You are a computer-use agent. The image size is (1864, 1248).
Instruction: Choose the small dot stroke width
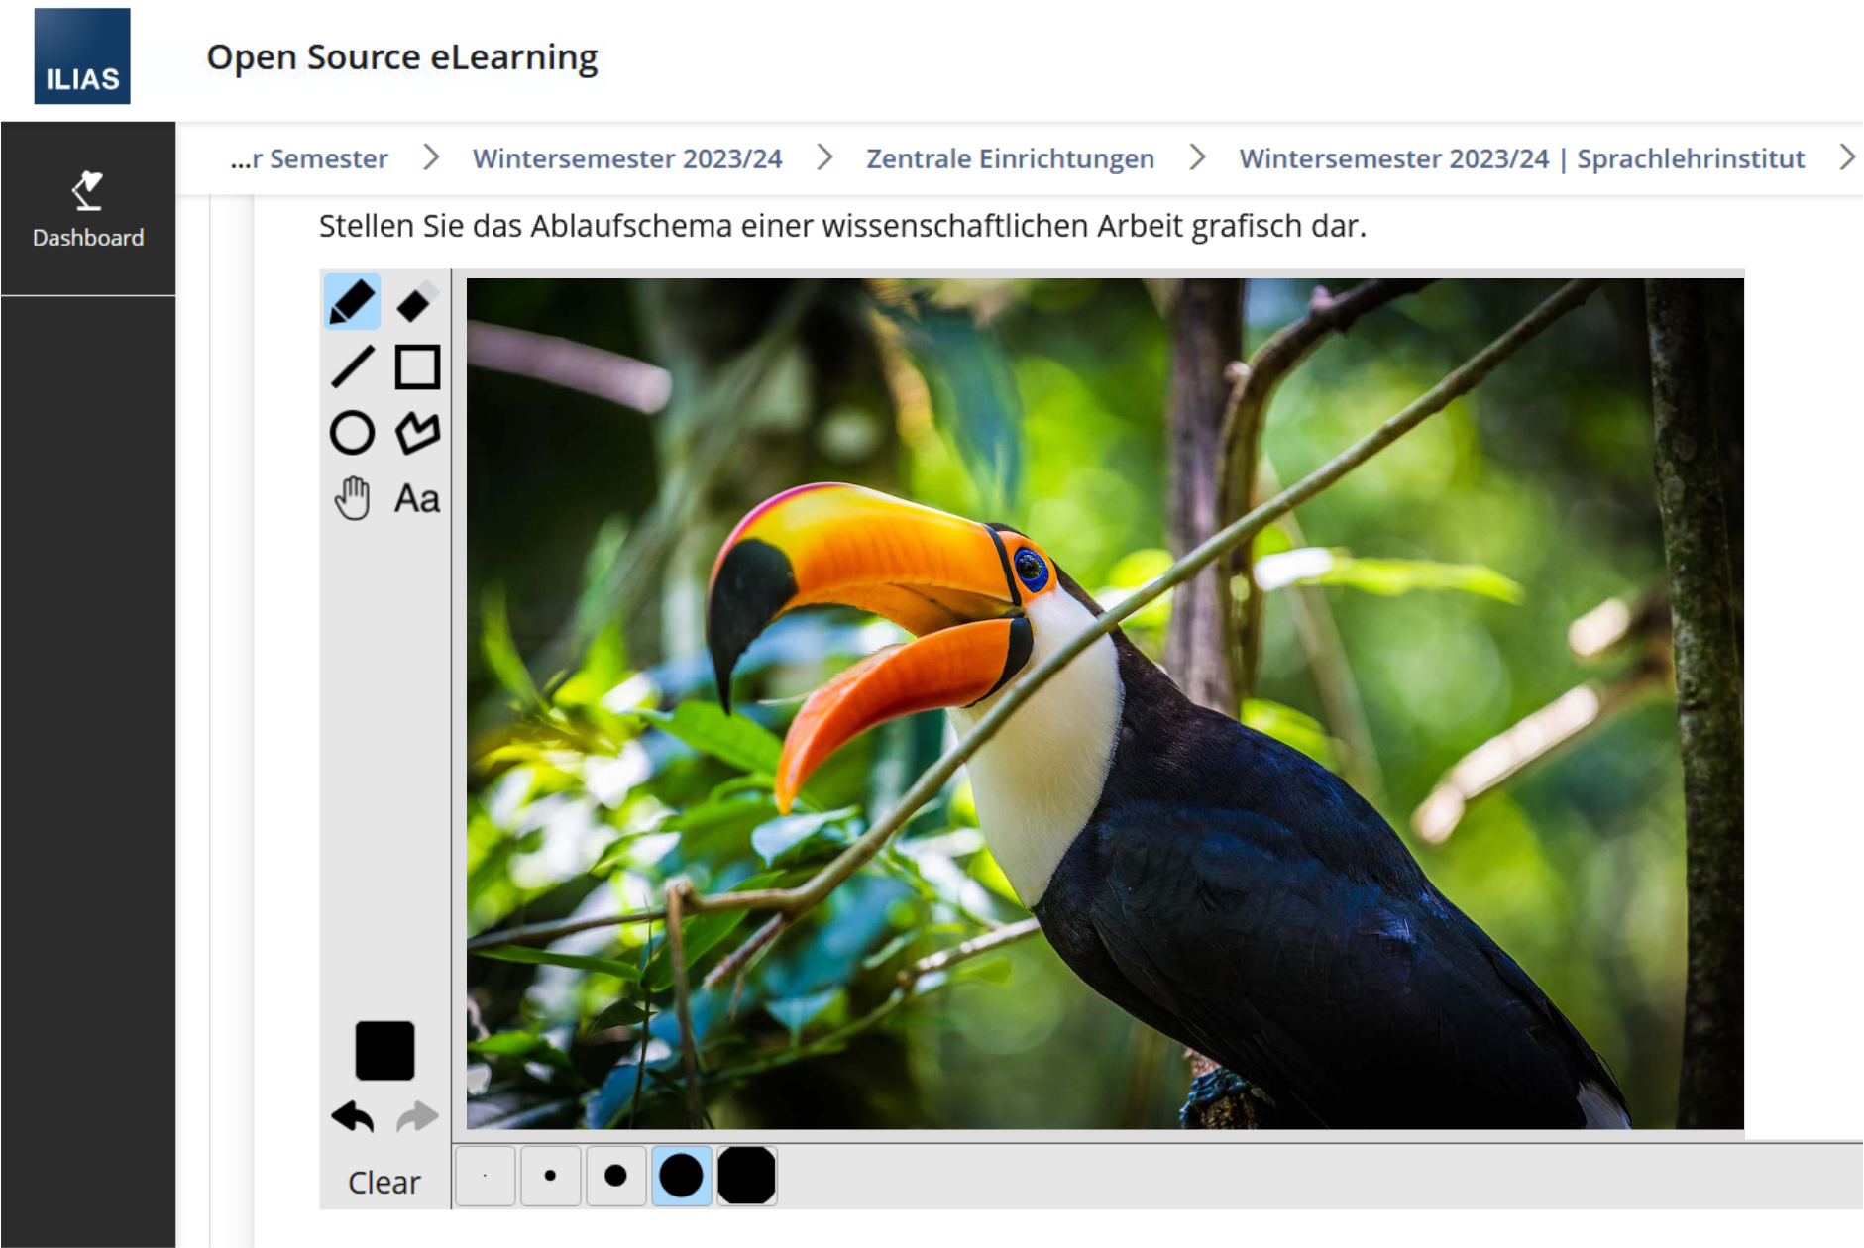click(550, 1176)
